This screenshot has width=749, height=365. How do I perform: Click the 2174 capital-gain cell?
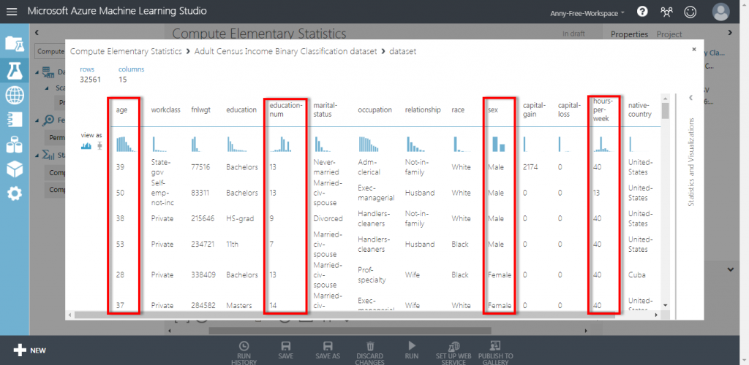pos(531,167)
